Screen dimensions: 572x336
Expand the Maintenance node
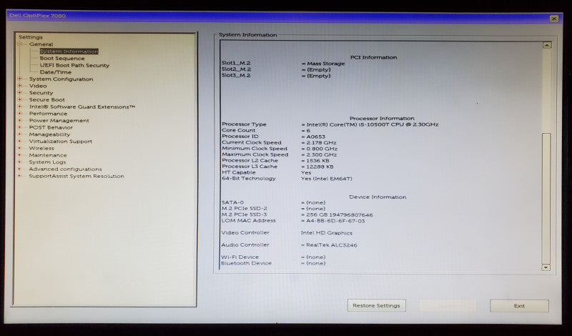click(x=20, y=155)
